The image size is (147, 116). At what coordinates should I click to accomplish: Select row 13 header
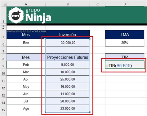pyautogui.click(x=3, y=94)
